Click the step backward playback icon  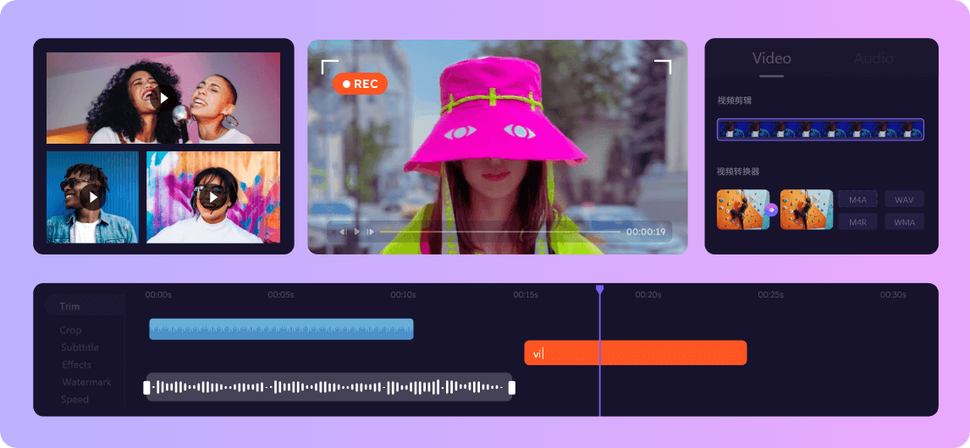pos(344,232)
